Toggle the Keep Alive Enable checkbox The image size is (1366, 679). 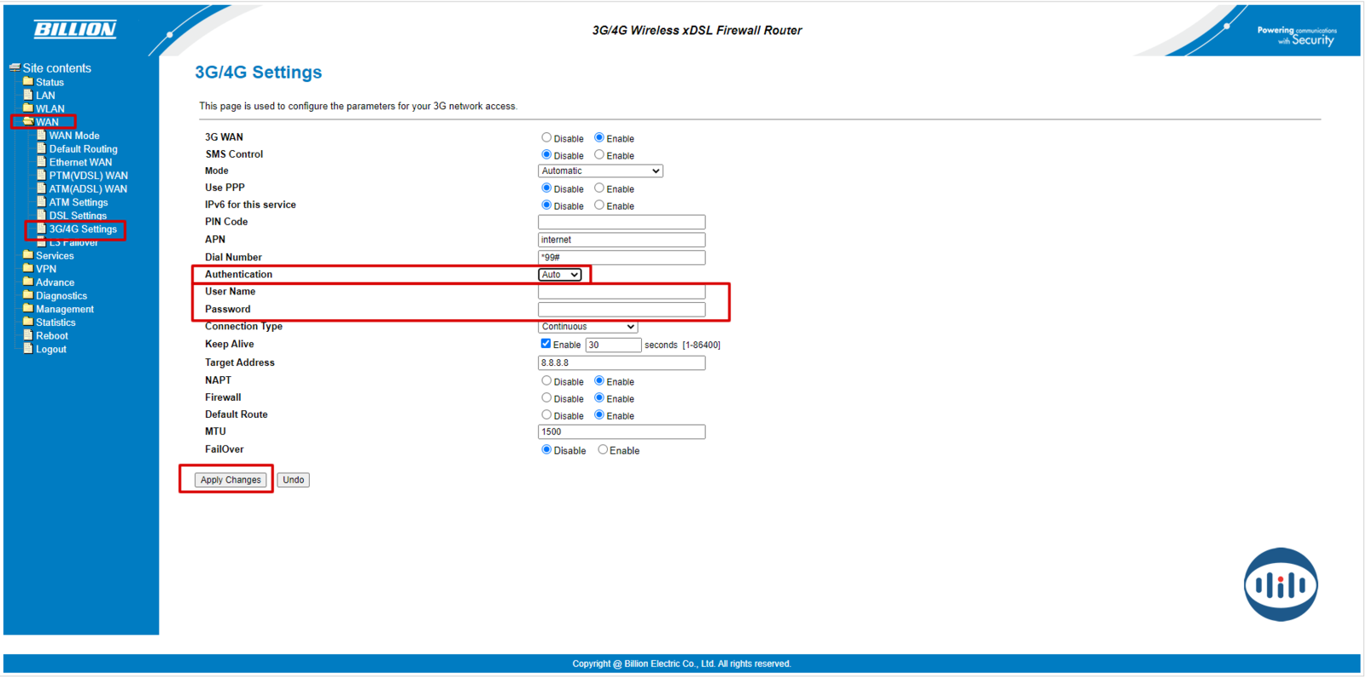point(546,344)
